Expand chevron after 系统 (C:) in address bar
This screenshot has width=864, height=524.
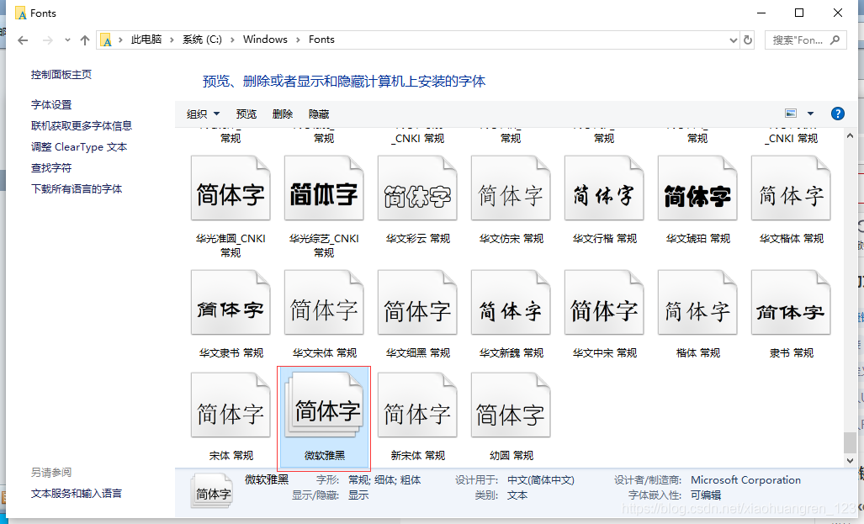tap(232, 40)
